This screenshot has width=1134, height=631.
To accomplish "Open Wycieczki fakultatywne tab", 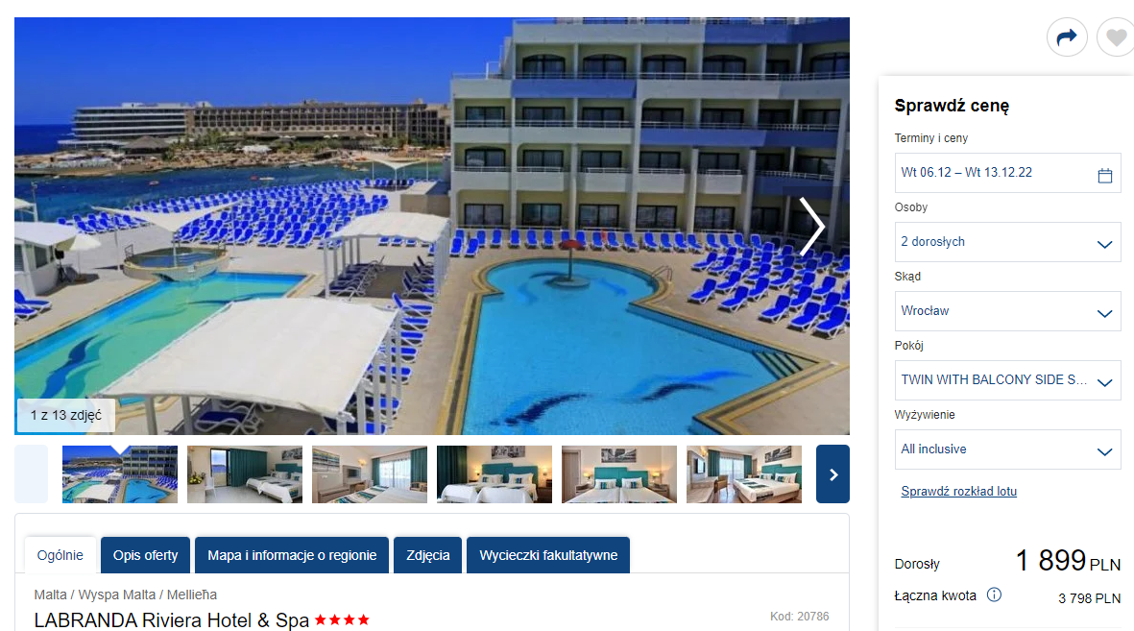I will pos(548,555).
